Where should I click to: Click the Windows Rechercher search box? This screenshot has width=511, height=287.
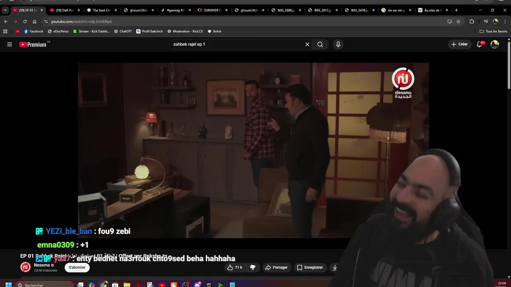tap(44, 285)
